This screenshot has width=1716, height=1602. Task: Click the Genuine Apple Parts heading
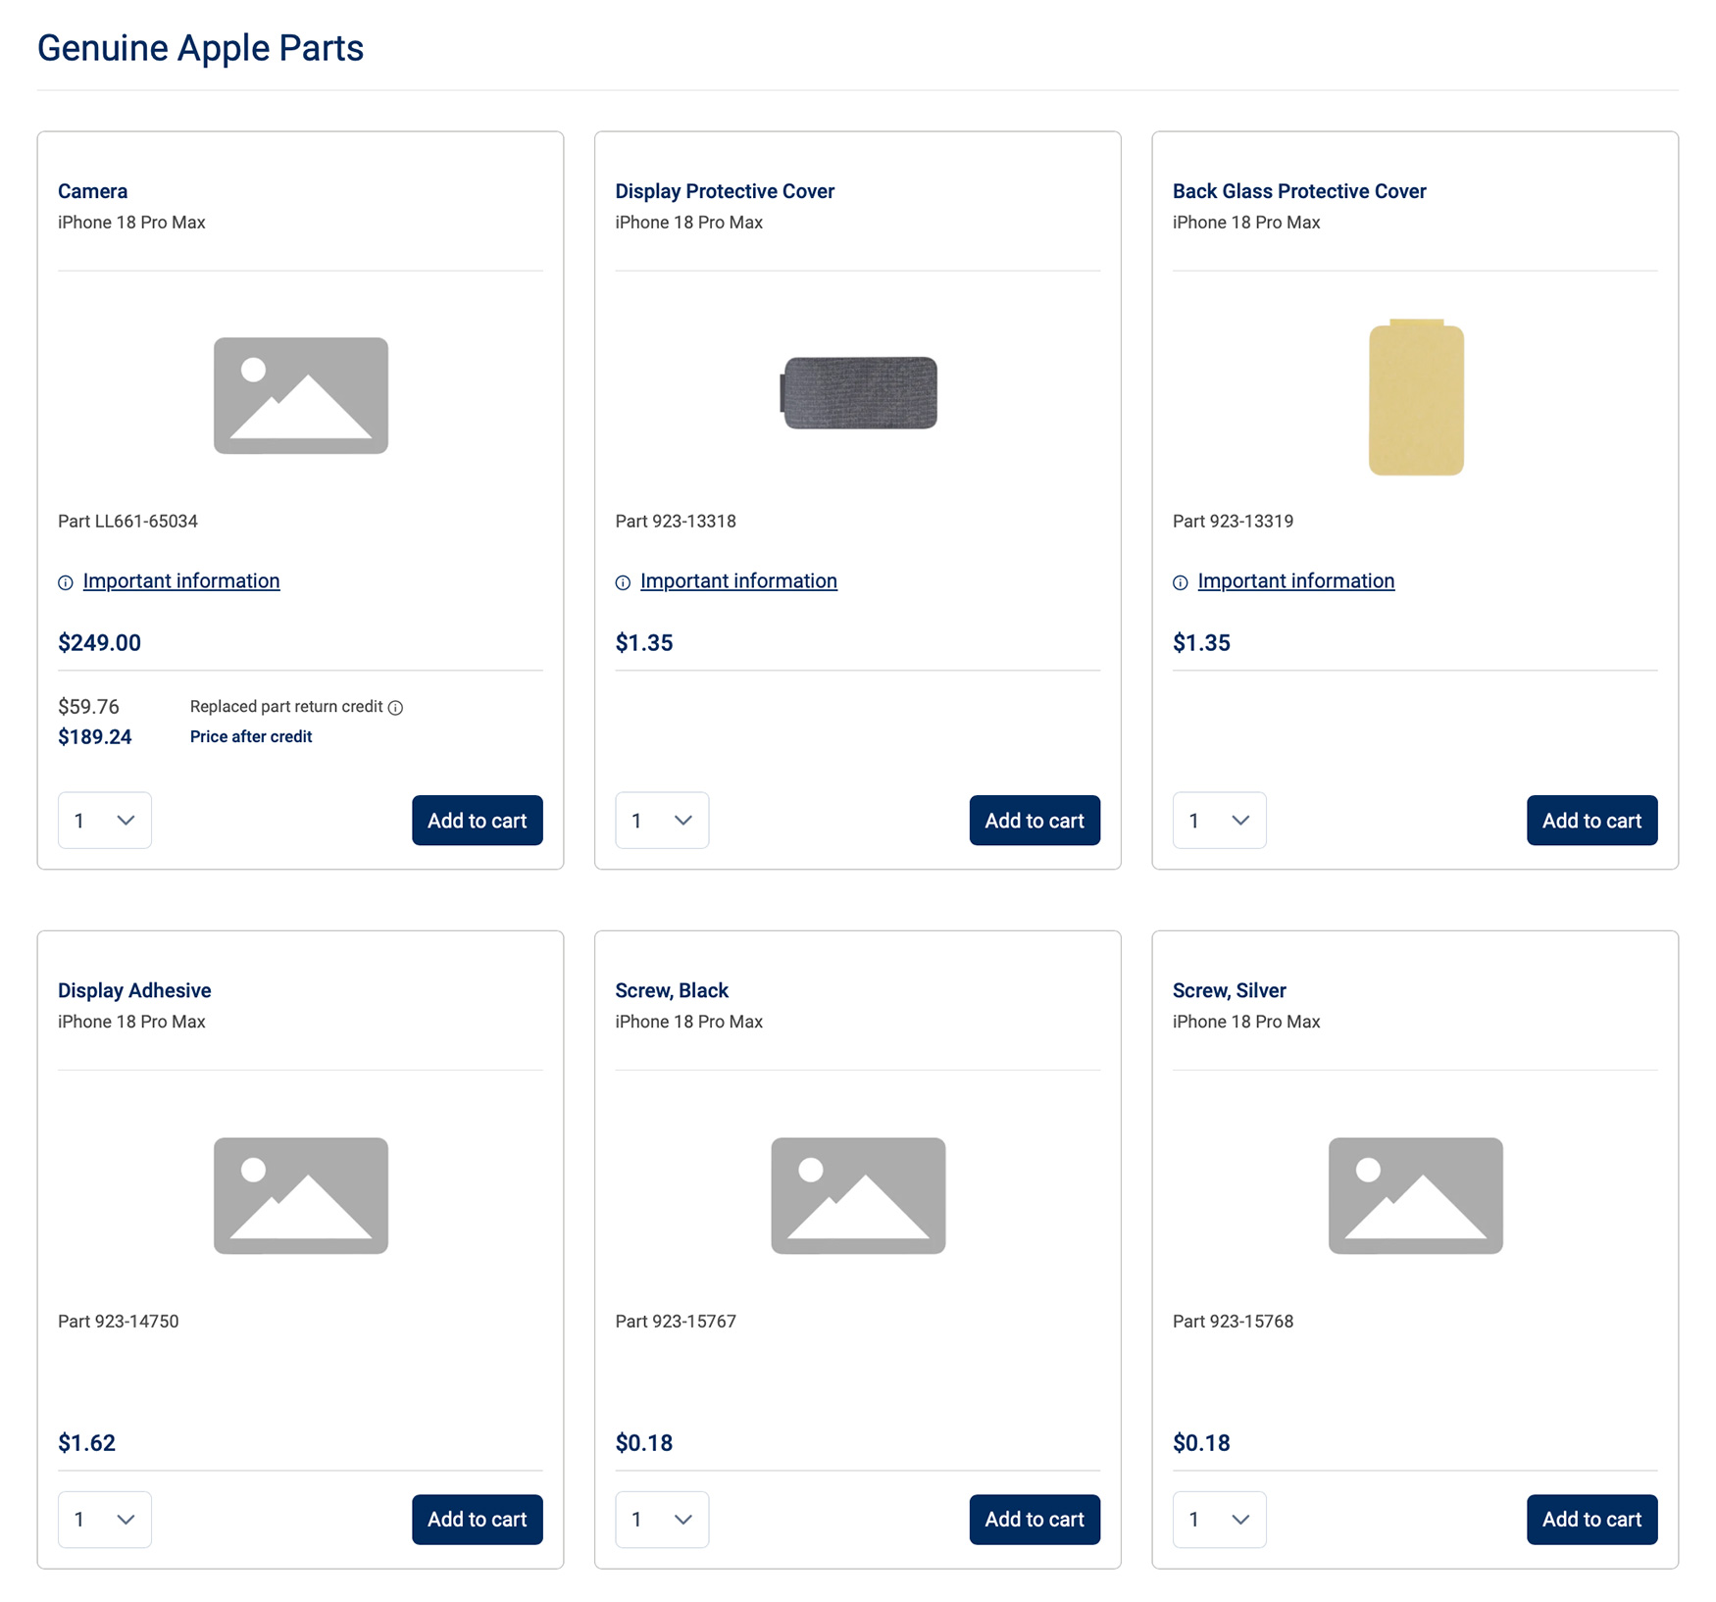(200, 48)
